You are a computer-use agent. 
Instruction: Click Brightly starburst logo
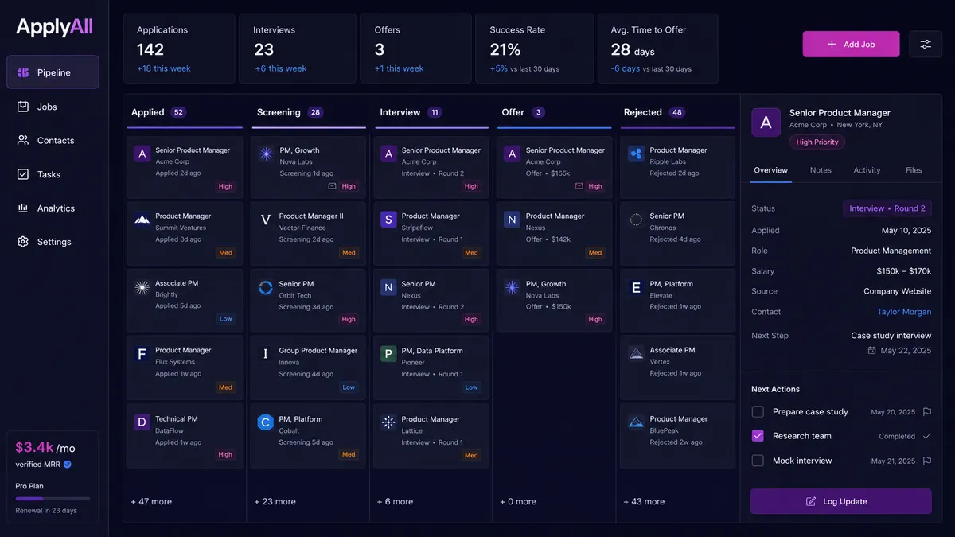click(142, 287)
